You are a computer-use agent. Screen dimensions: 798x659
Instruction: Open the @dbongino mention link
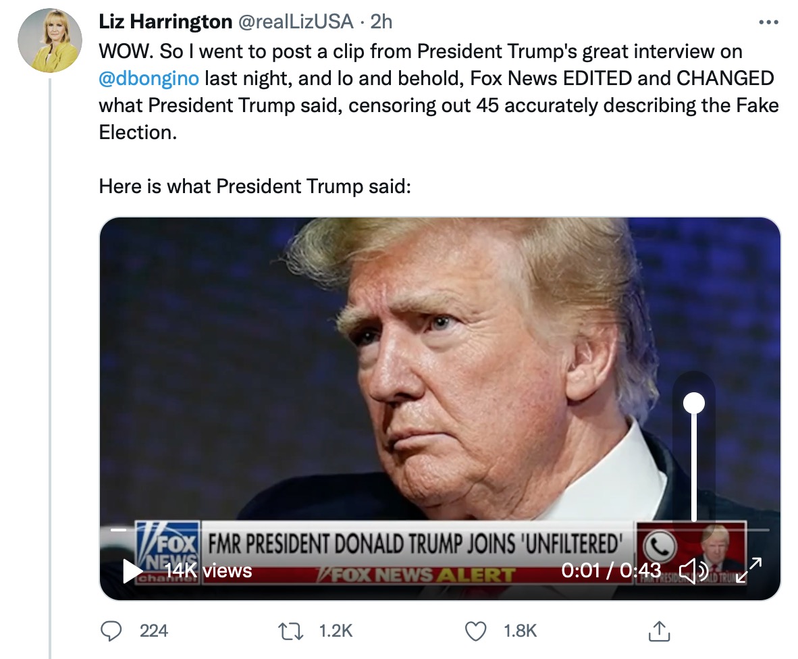coord(149,78)
